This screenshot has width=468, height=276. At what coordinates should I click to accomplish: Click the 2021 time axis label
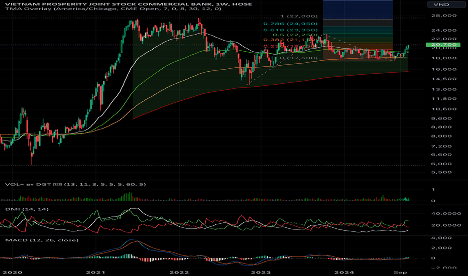coord(95,272)
